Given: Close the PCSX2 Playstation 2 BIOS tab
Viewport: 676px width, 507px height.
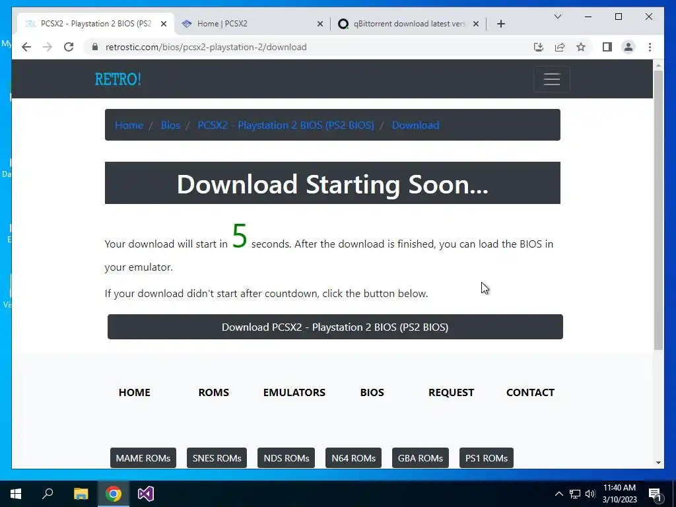Looking at the screenshot, I should [x=164, y=24].
